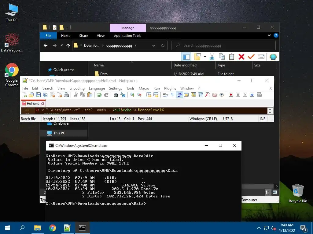313x234 pixels.
Task: Open the Explorer help question mark
Action: pos(276,35)
